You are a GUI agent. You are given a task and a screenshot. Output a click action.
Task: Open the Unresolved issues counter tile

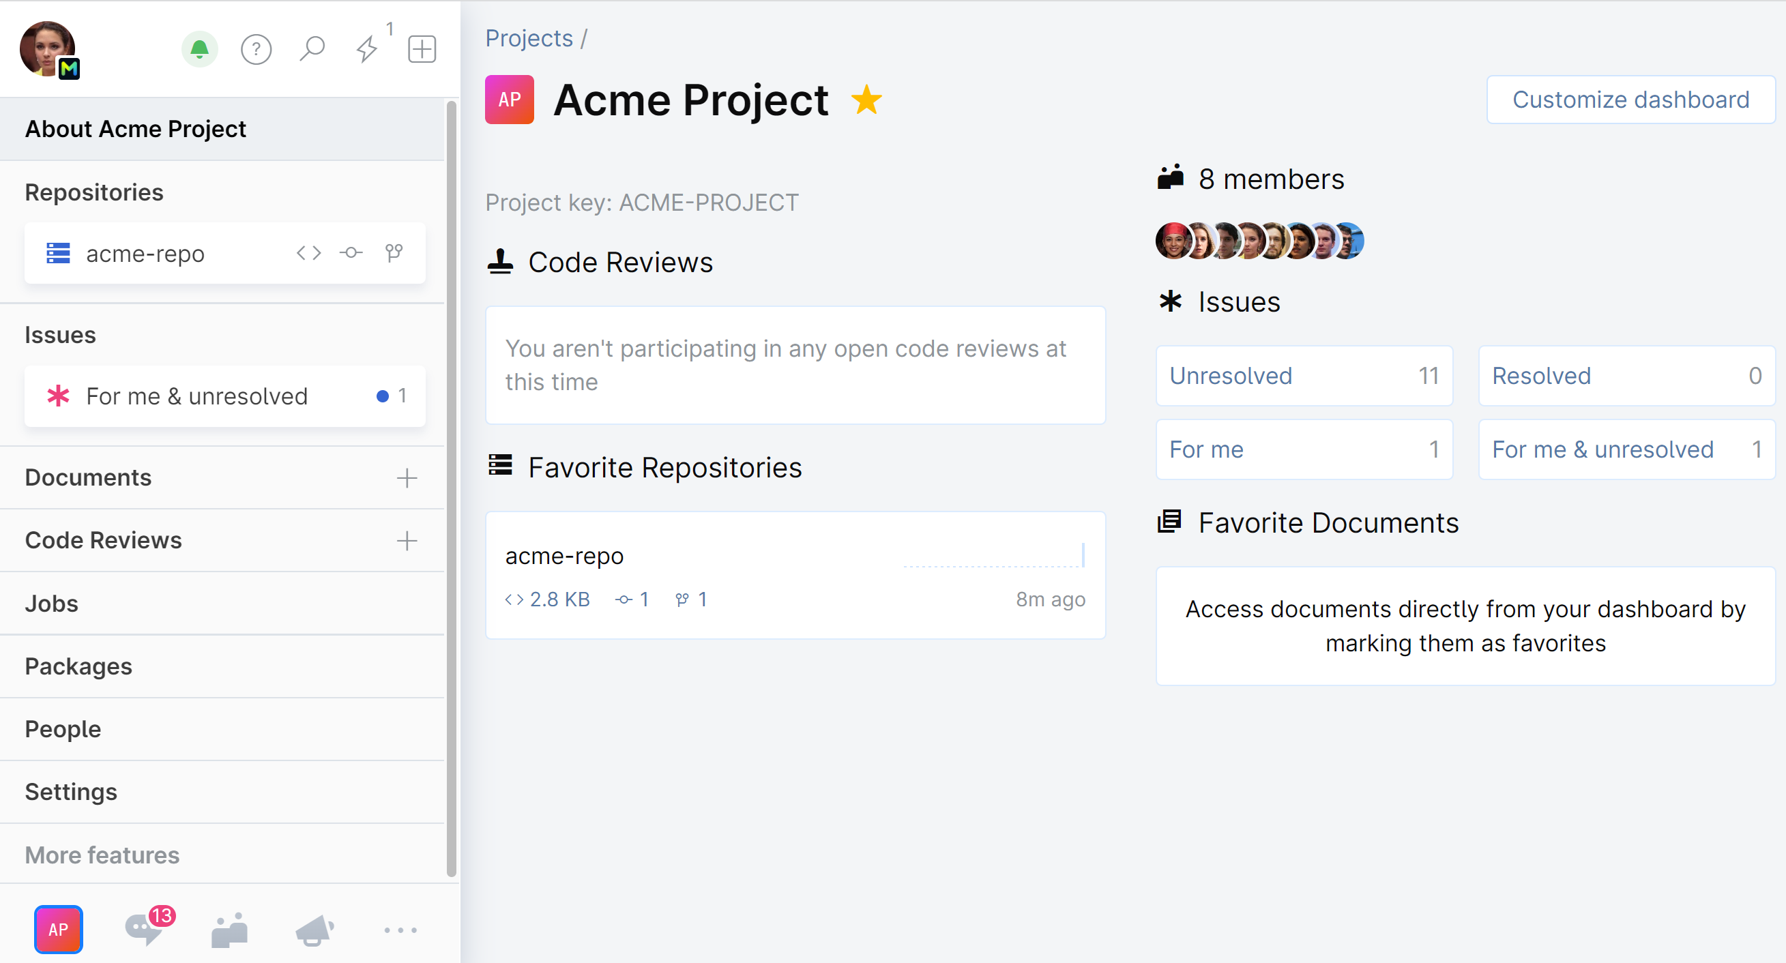pos(1304,376)
